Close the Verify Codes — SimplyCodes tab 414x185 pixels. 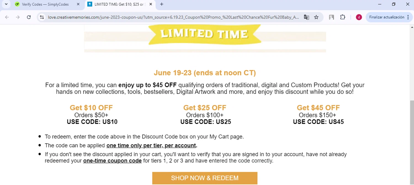click(x=78, y=4)
